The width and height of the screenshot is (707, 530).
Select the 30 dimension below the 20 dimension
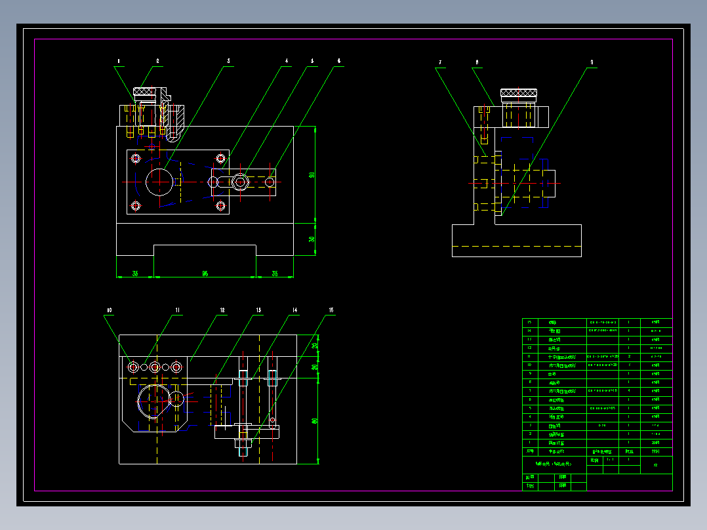(315, 367)
